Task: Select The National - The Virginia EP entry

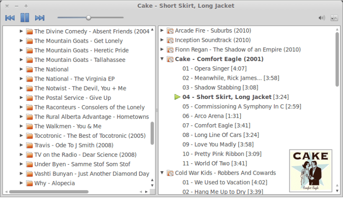Action: (x=75, y=79)
